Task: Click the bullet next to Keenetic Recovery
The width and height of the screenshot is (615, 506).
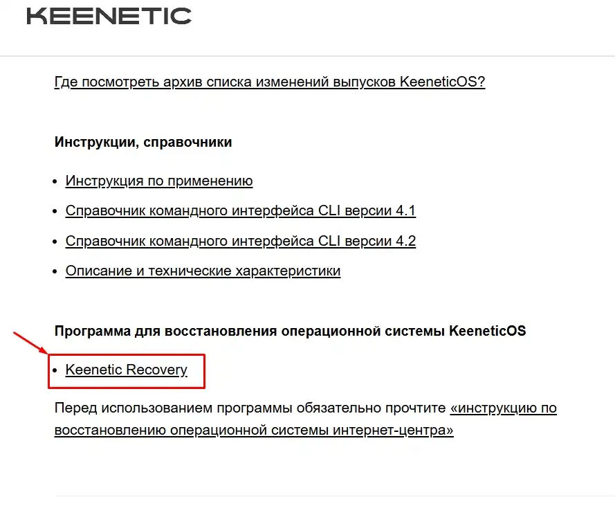Action: pyautogui.click(x=55, y=370)
